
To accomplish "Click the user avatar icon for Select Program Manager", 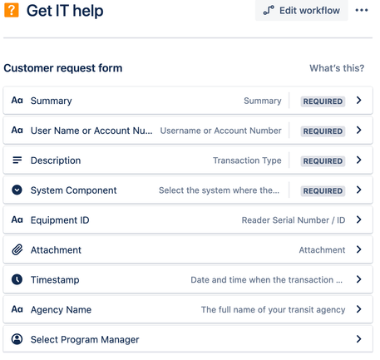I will tap(17, 339).
